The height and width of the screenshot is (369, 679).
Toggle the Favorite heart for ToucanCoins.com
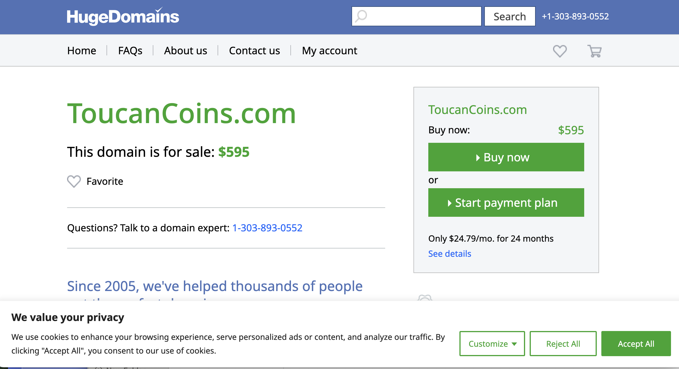pos(74,181)
